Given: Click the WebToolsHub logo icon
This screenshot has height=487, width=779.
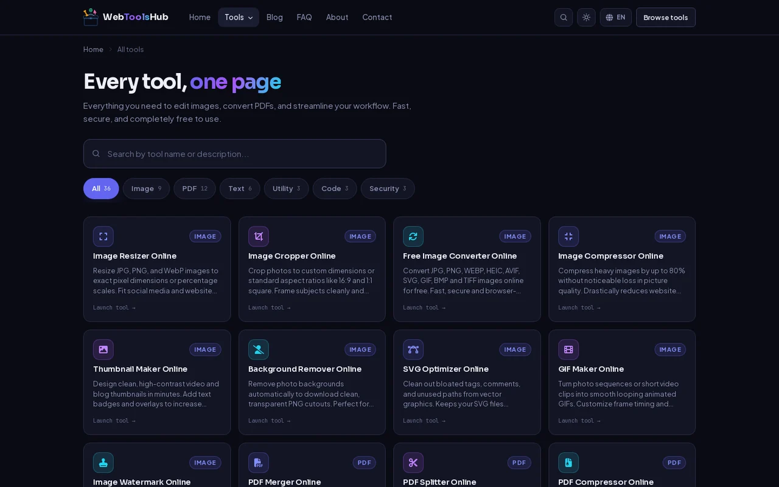Looking at the screenshot, I should (x=91, y=17).
